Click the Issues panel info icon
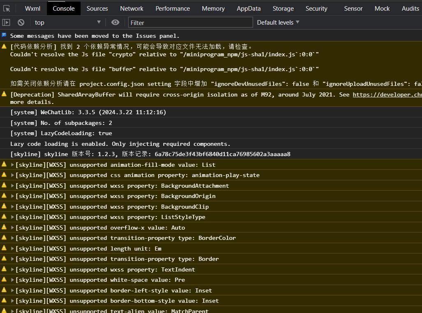Screen dimensions: 422x313 [4, 35]
